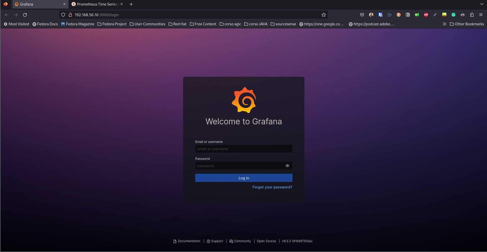Viewport: 487px width, 252px height.
Task: Click the Log in button
Action: point(244,178)
